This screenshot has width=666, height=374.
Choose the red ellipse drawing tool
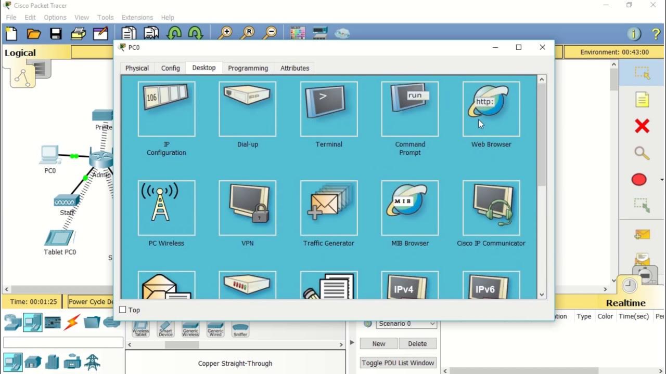pos(639,180)
